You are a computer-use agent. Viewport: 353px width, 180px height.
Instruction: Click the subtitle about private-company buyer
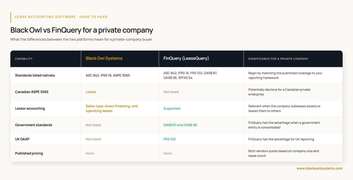[x=81, y=39]
